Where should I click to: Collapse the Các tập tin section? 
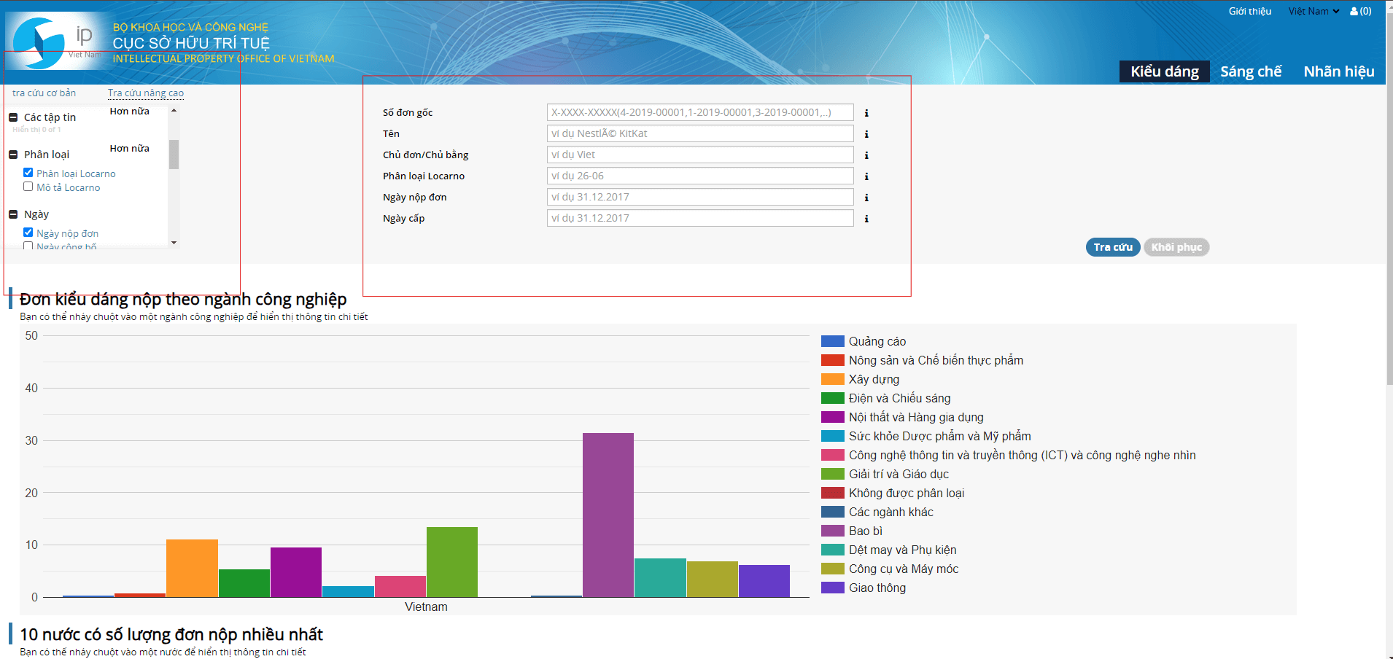[13, 117]
